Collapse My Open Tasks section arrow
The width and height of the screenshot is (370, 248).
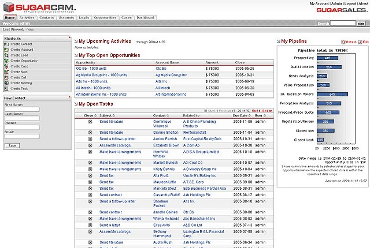click(76, 104)
